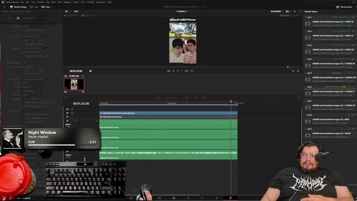Switch to the Color page icon
Viewport: 357px width, 201px height.
coord(202,198)
